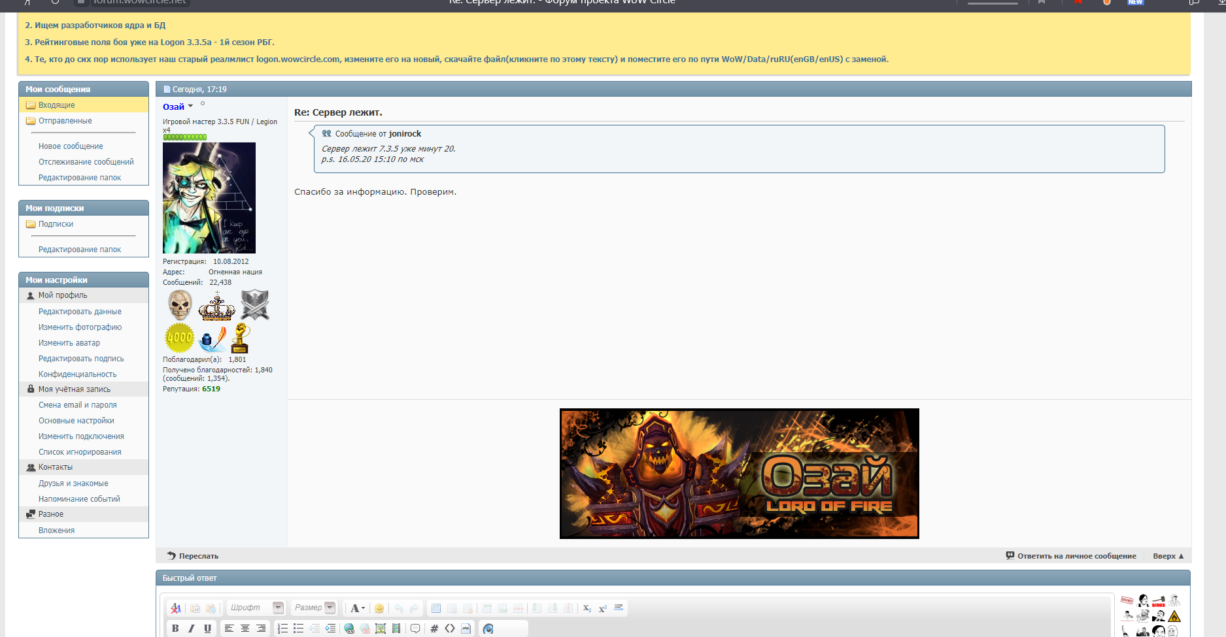The image size is (1226, 637).
Task: Insert a quote with speech-bubble icon
Action: pyautogui.click(x=415, y=629)
